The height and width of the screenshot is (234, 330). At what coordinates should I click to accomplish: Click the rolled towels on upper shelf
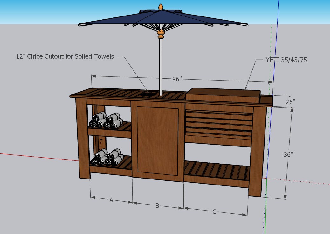[x=106, y=121]
